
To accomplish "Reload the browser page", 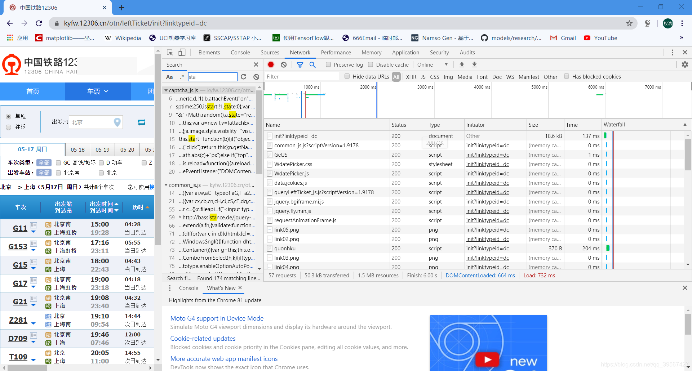I will click(x=39, y=23).
